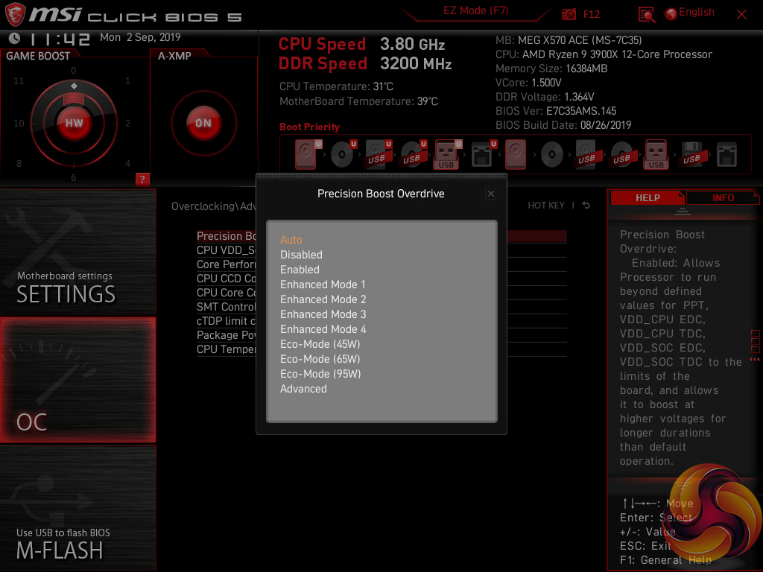Open the INFO tab
The width and height of the screenshot is (763, 572).
click(723, 197)
